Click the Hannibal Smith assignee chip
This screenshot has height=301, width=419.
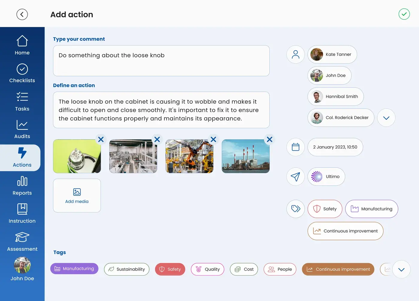click(335, 97)
